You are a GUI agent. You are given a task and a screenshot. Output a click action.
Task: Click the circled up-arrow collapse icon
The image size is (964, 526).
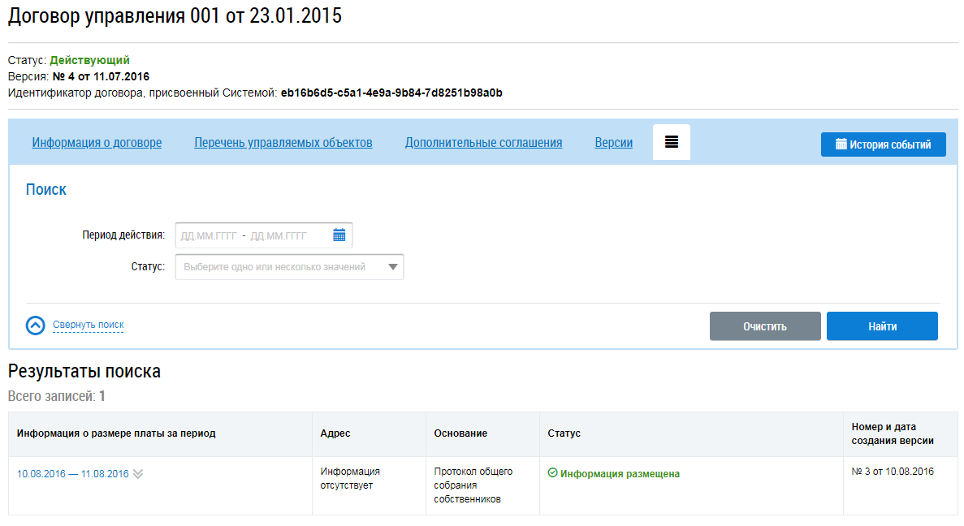tap(35, 326)
